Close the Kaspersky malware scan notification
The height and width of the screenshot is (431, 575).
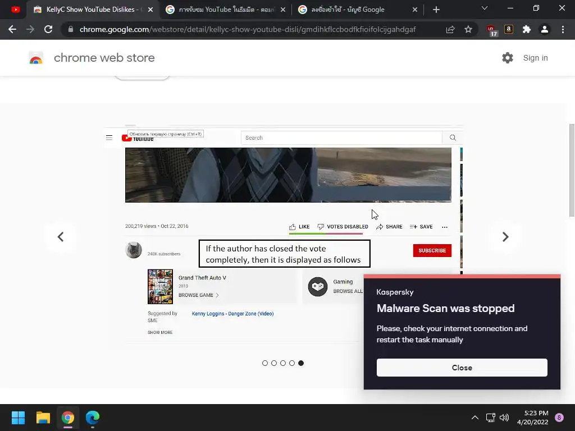[x=462, y=368]
